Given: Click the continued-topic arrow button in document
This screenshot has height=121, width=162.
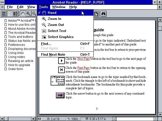Looking at the screenshot, I should (60, 95).
